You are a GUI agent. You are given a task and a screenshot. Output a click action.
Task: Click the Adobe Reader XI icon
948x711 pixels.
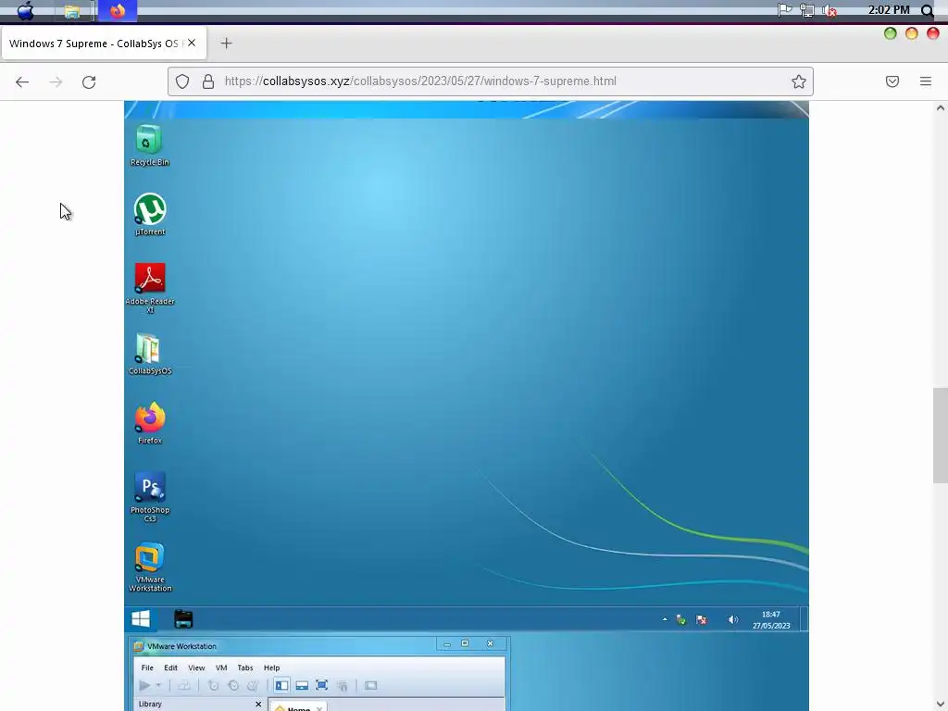149,288
